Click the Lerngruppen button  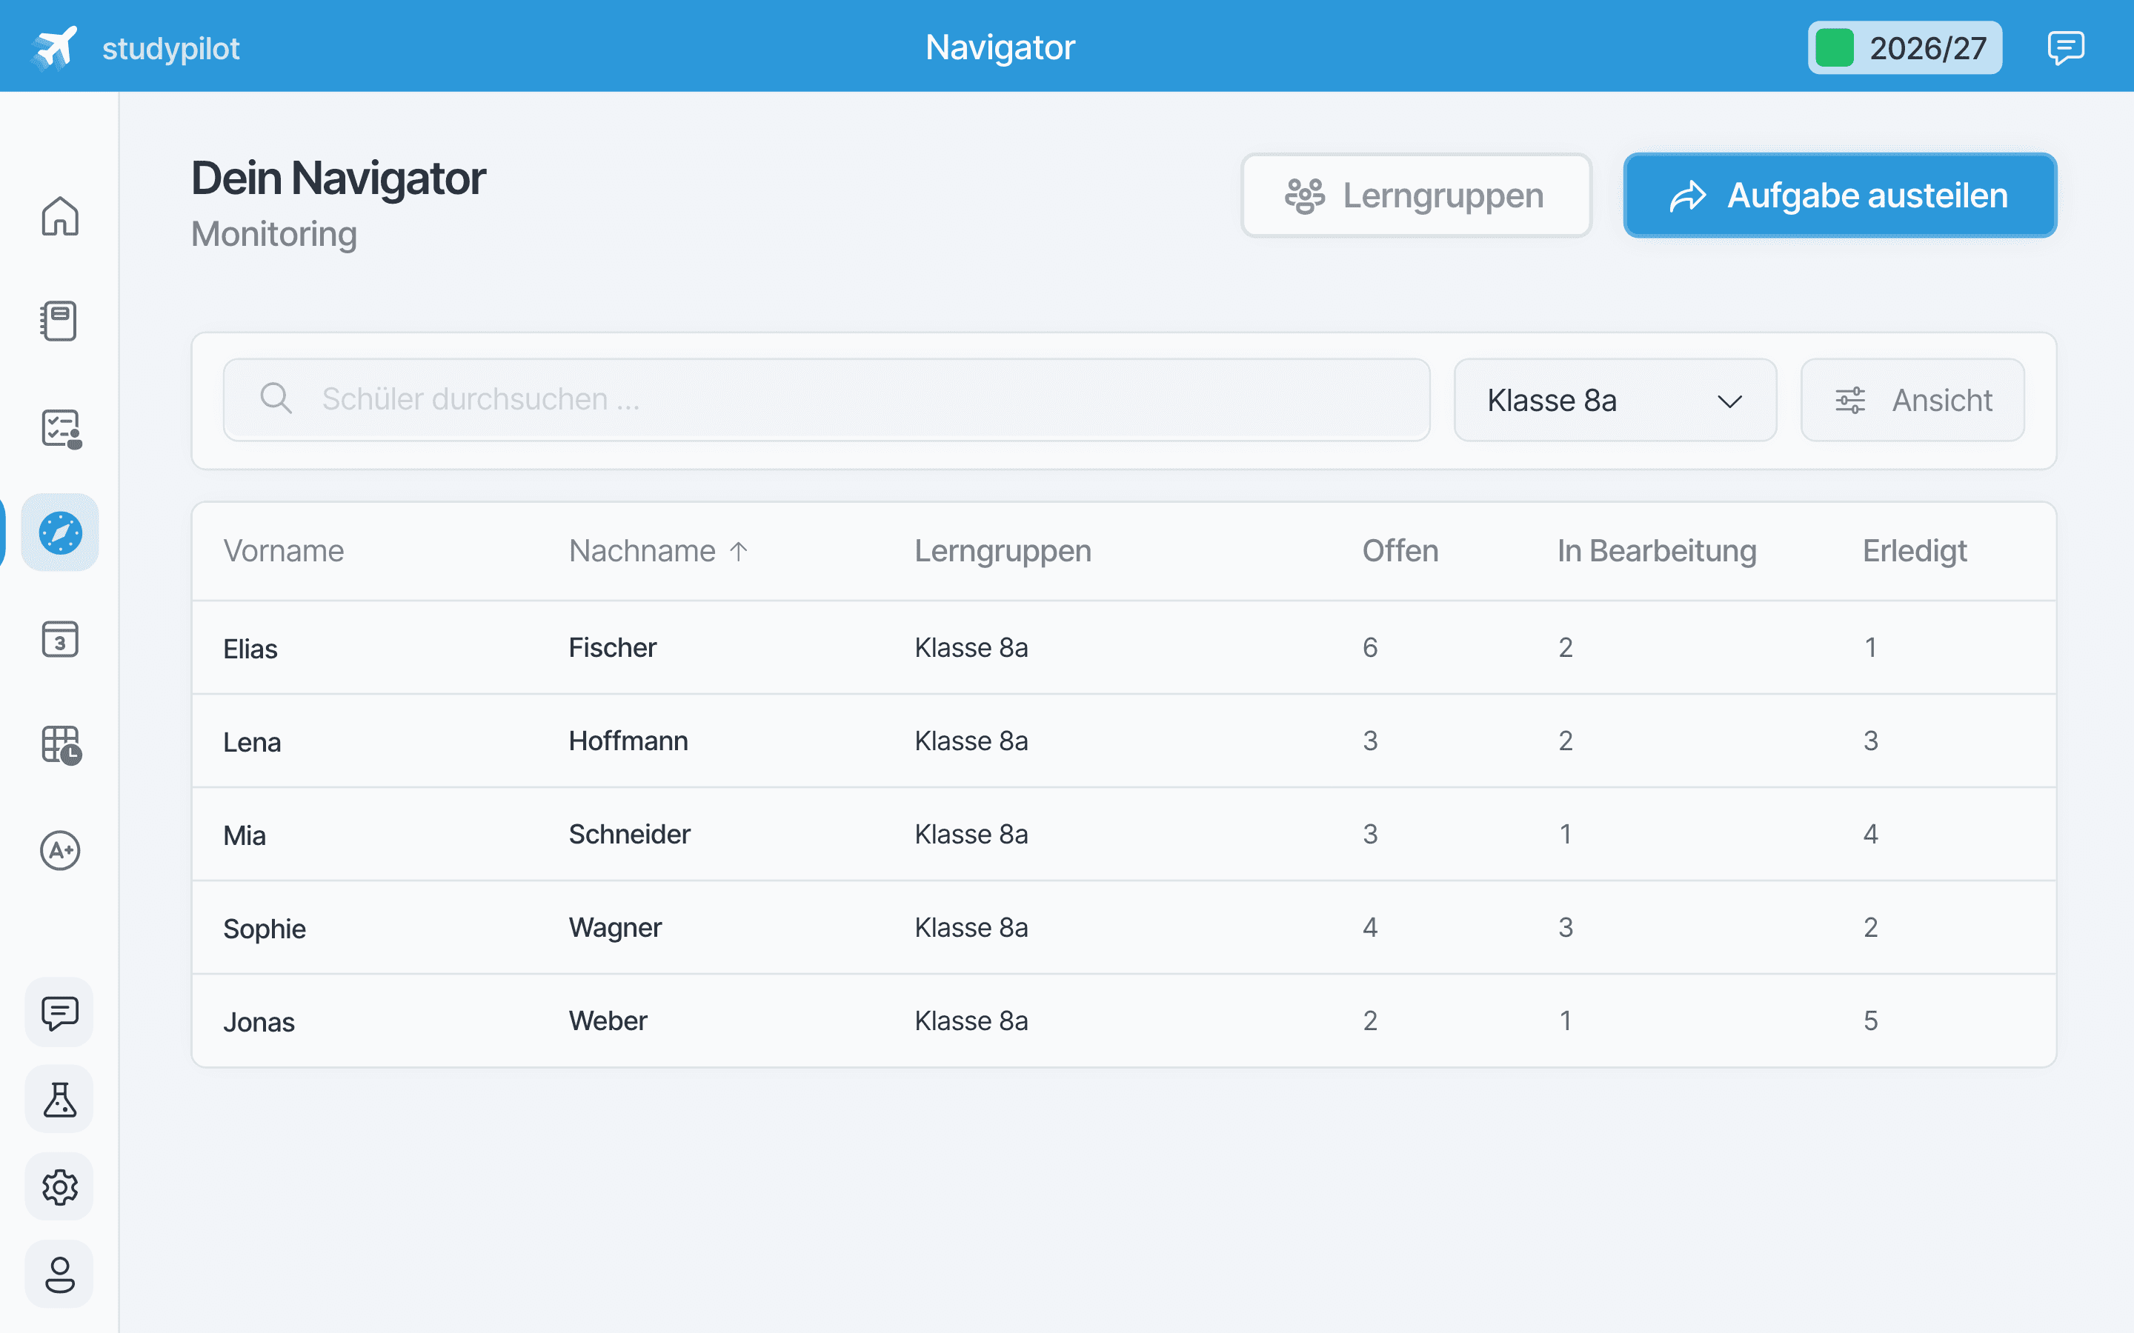(1416, 195)
